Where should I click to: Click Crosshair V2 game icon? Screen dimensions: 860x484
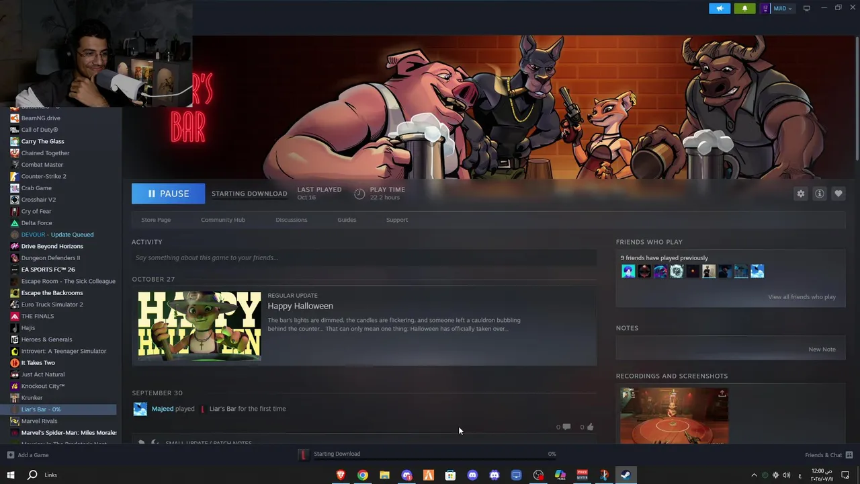click(15, 200)
